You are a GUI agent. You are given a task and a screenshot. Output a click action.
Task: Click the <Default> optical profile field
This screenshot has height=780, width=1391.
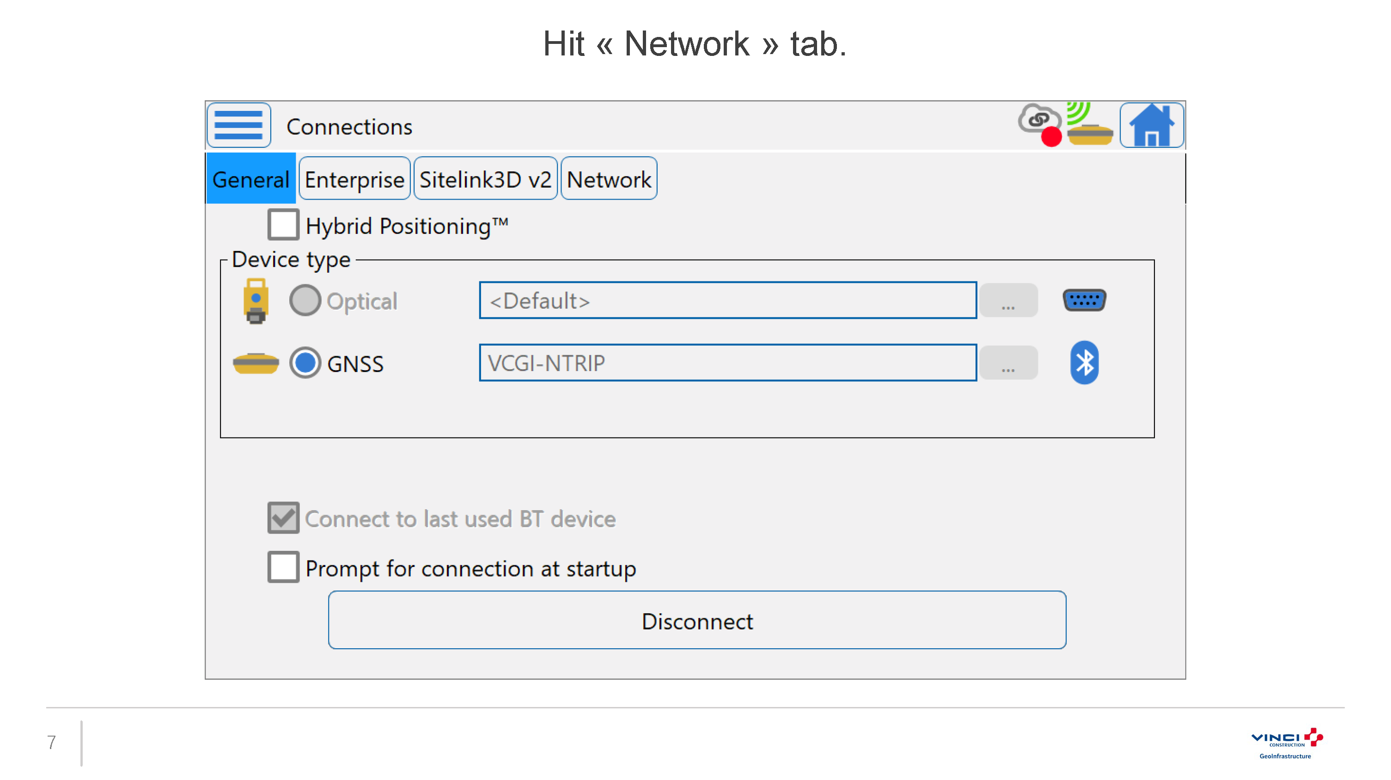click(728, 300)
